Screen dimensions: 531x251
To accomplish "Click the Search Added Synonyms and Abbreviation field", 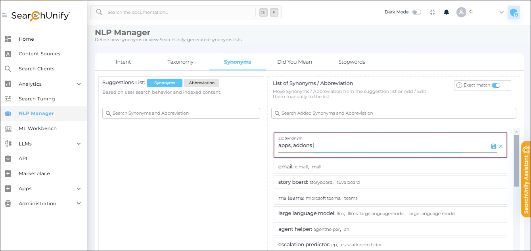I will pyautogui.click(x=394, y=113).
